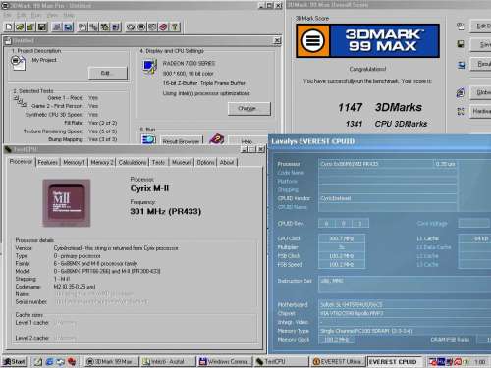Click the Edit button under Project Description
The image size is (491, 368).
click(x=108, y=73)
